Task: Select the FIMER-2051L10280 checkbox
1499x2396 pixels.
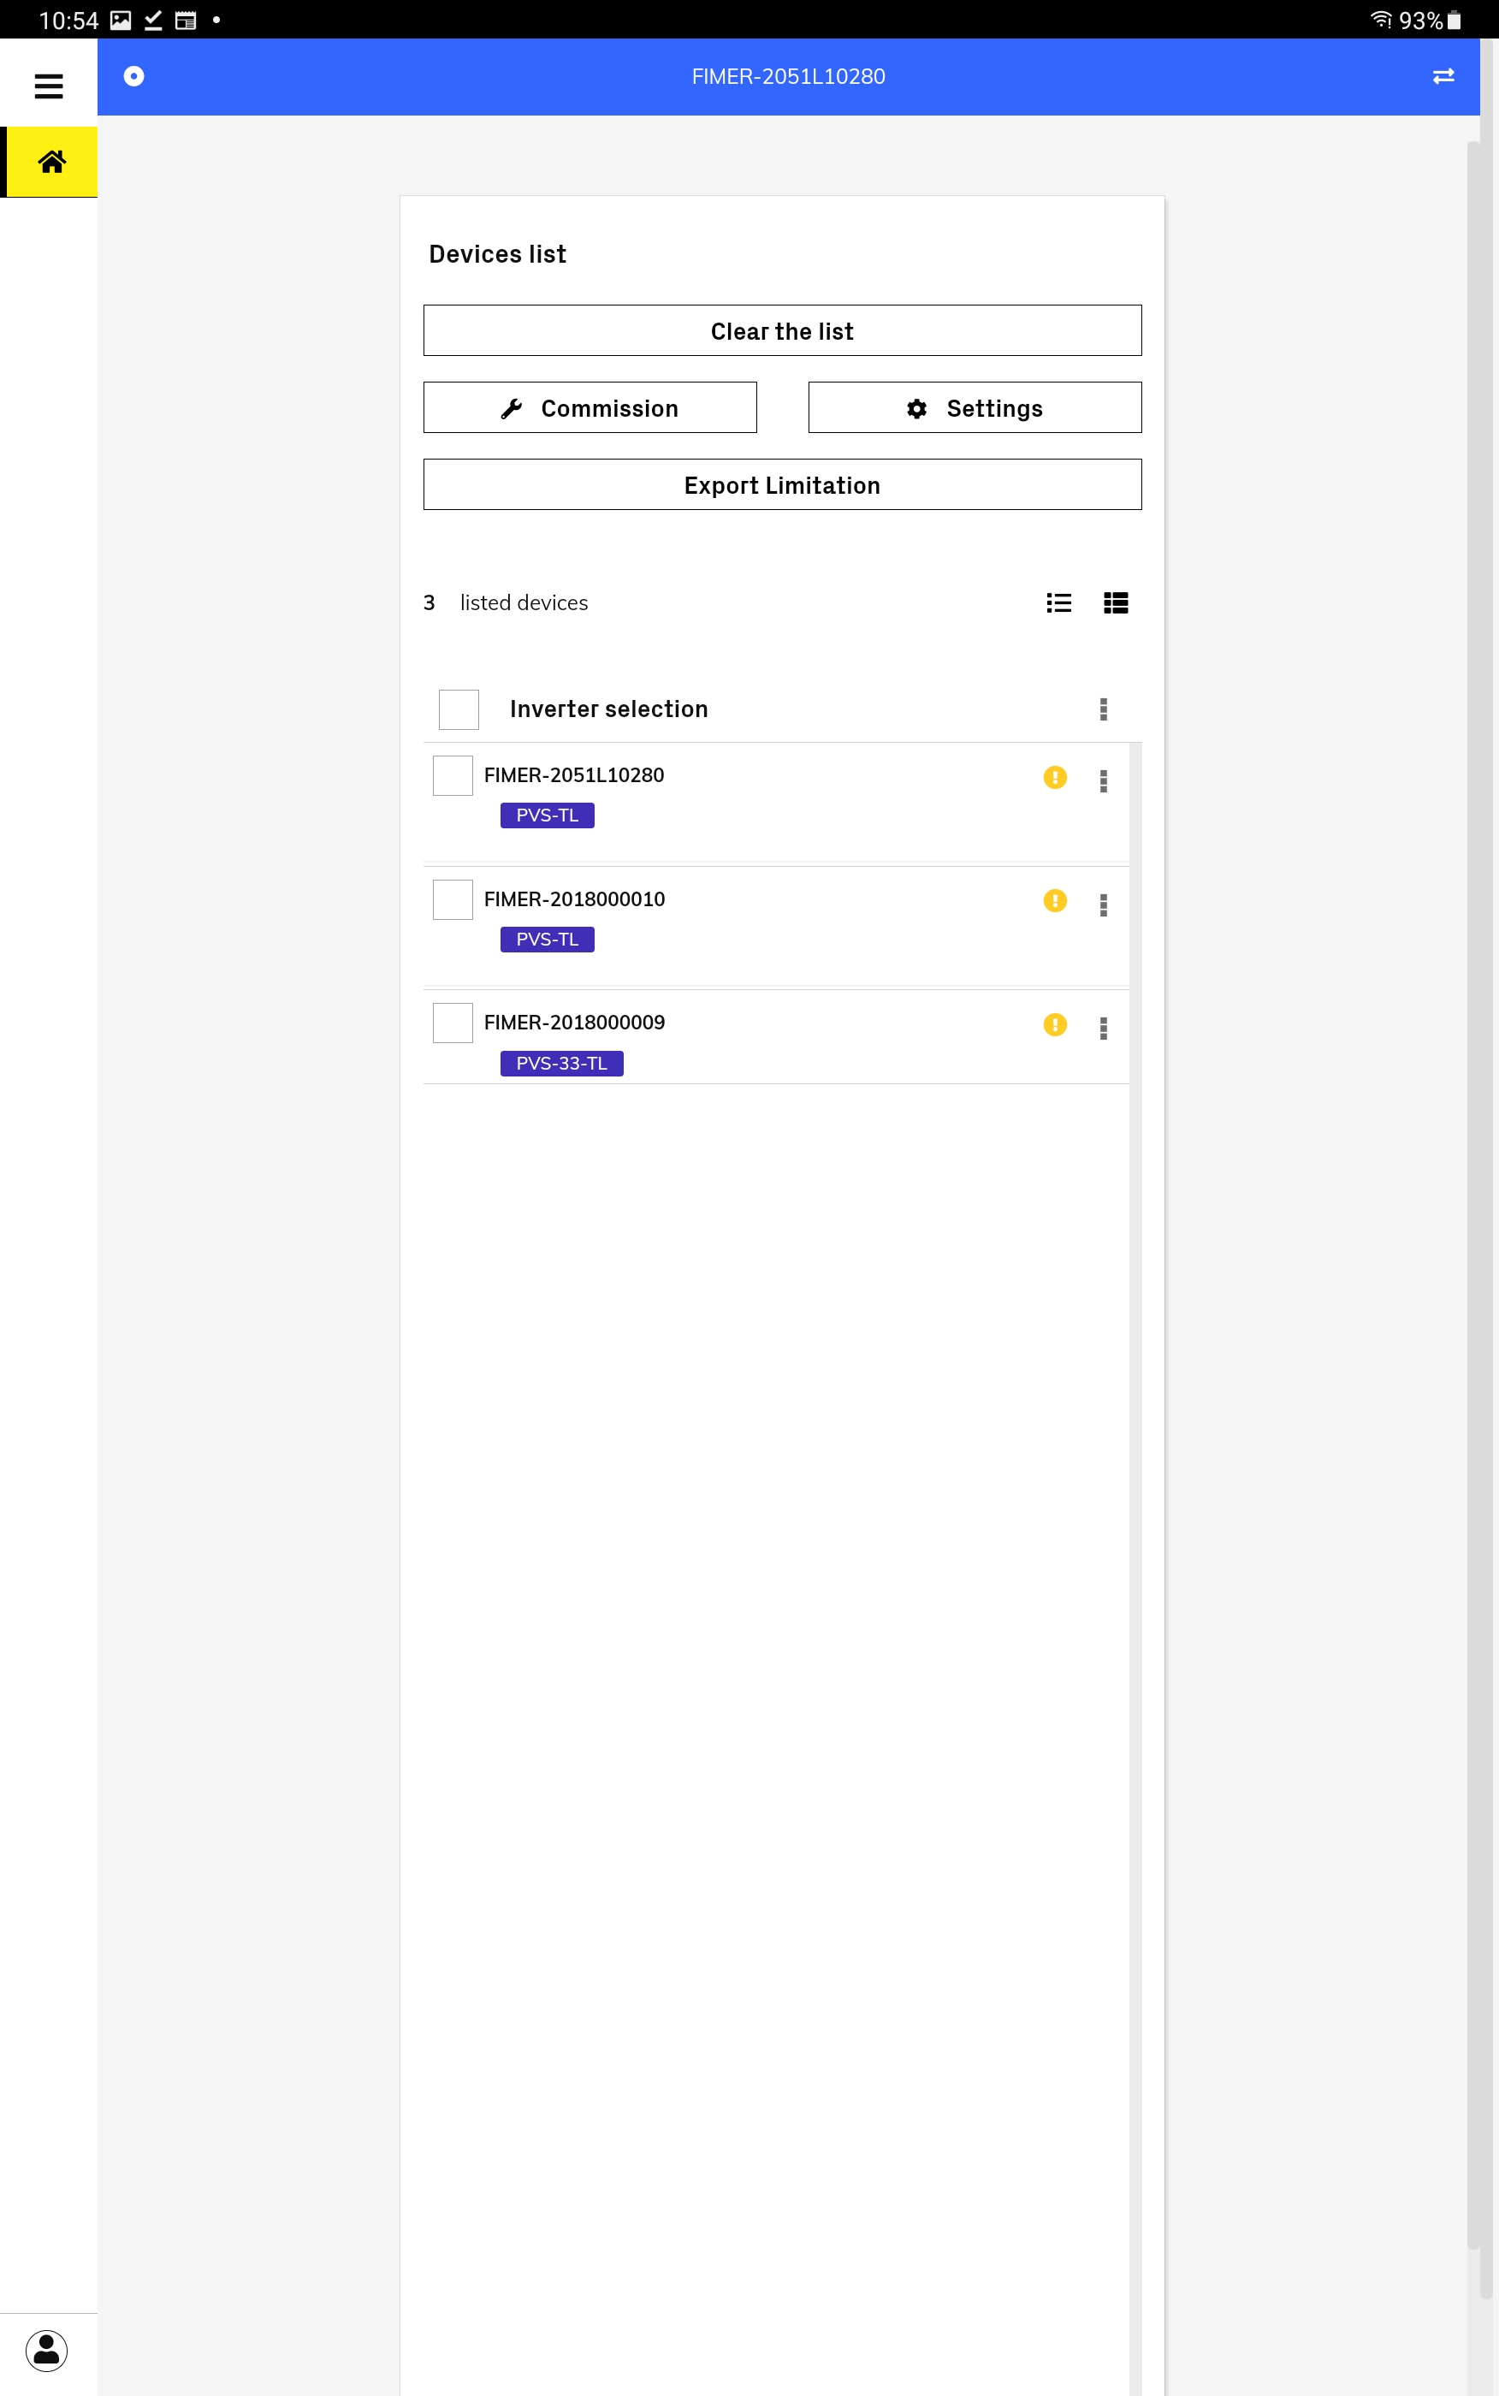Action: coord(453,775)
